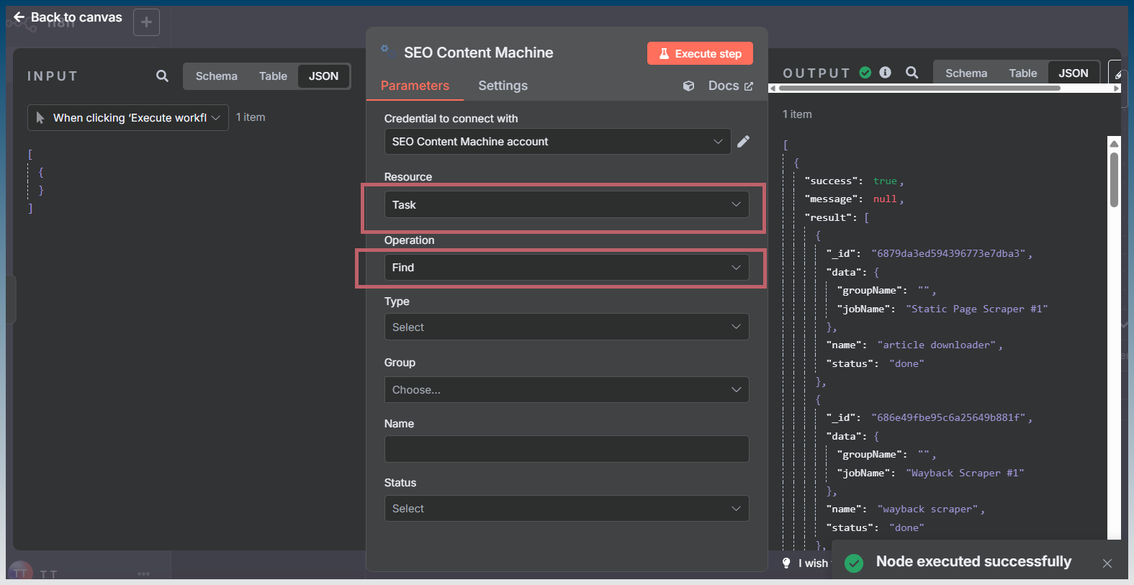Click the output info icon
The width and height of the screenshot is (1134, 585).
click(x=886, y=73)
